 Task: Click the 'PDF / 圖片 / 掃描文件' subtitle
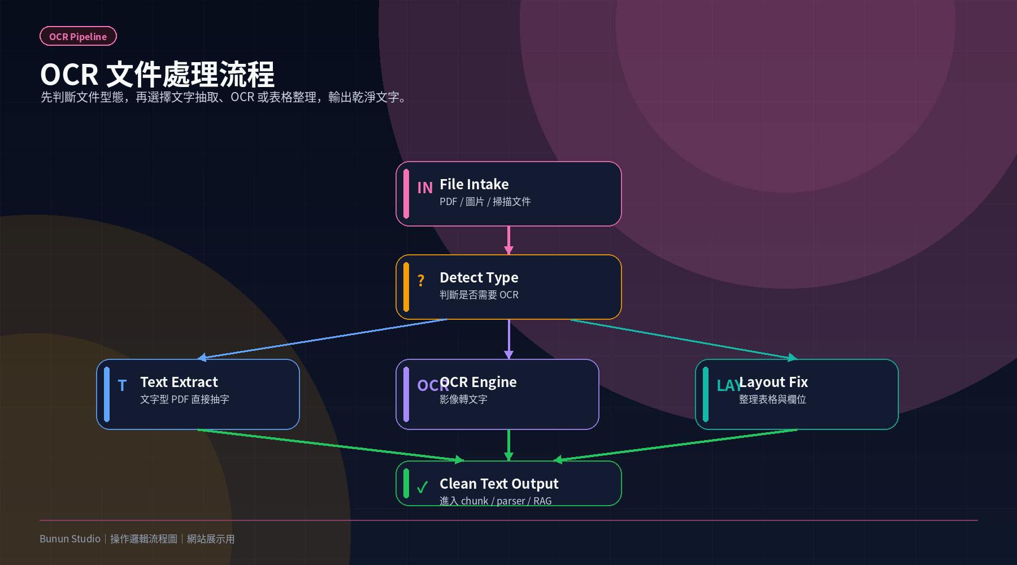pos(485,202)
